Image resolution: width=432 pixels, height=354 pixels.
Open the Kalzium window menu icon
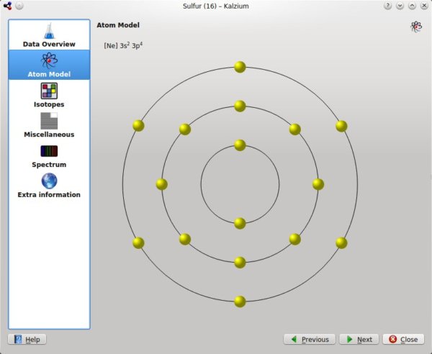pos(7,6)
